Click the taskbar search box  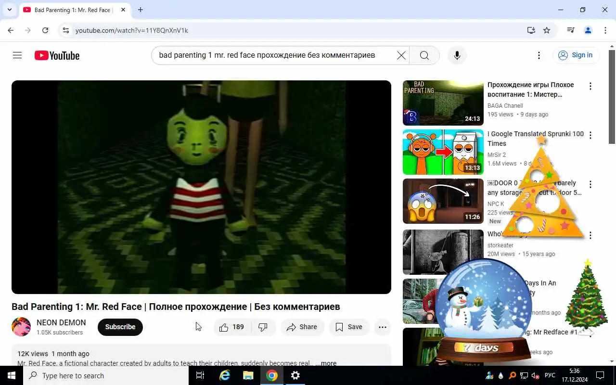[106, 375]
